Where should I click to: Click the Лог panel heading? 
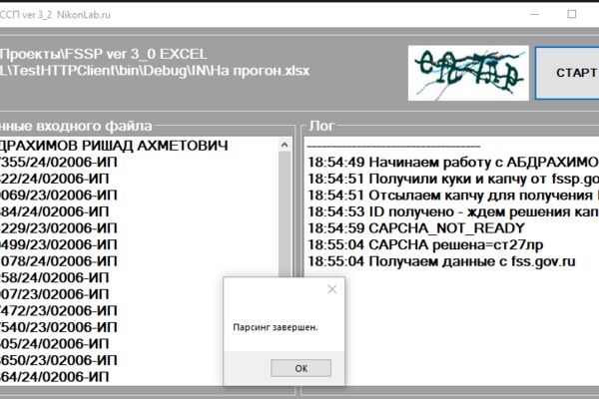(x=321, y=126)
